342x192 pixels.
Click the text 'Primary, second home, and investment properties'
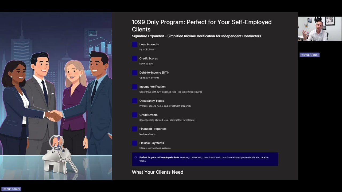[x=165, y=106]
